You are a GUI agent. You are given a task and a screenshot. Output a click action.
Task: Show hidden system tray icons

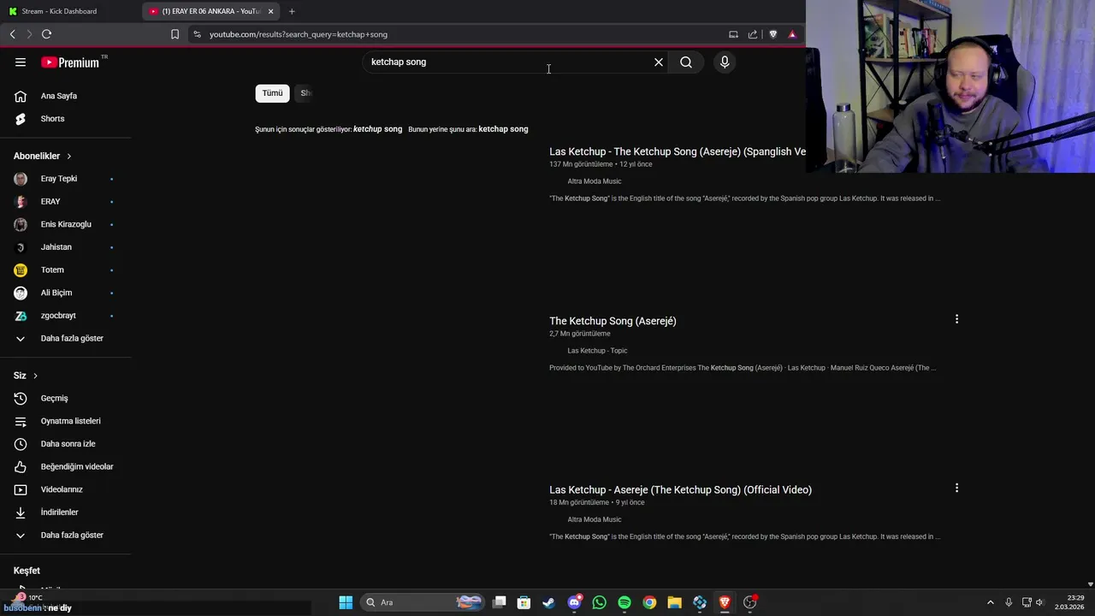pyautogui.click(x=991, y=602)
